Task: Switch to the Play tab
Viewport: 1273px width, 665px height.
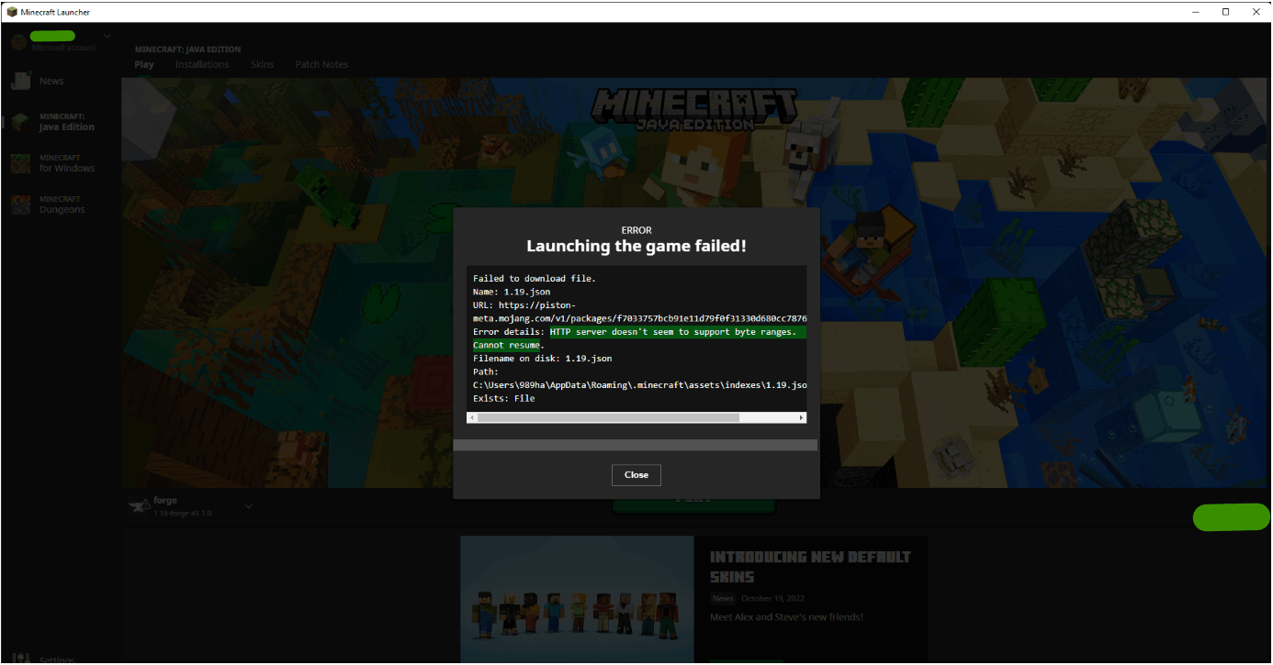Action: pos(144,64)
